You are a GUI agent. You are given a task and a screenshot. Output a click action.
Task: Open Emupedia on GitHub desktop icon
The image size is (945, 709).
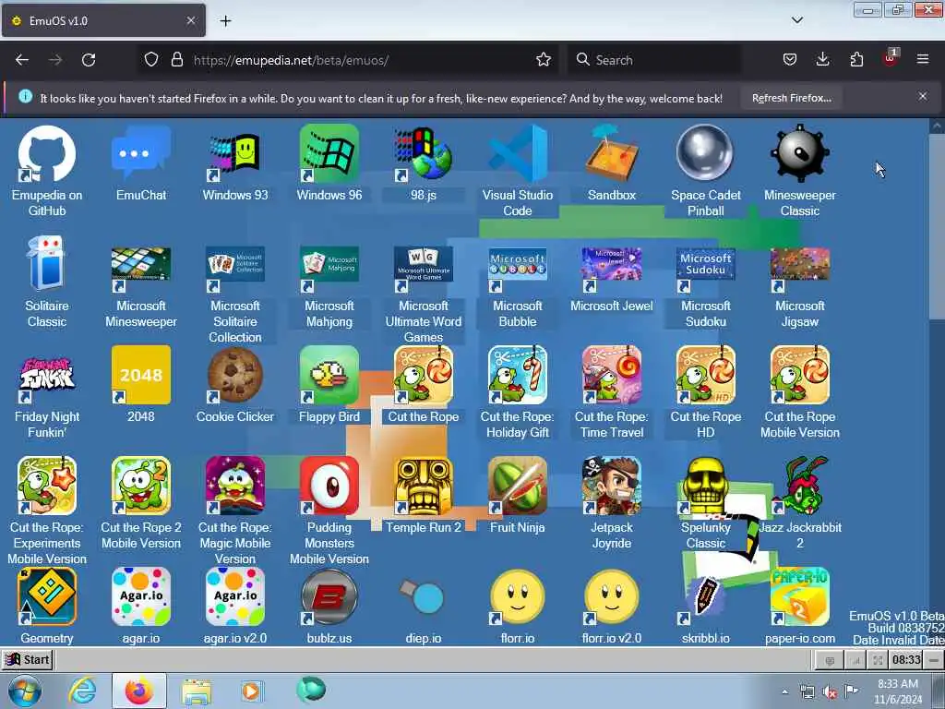(47, 153)
